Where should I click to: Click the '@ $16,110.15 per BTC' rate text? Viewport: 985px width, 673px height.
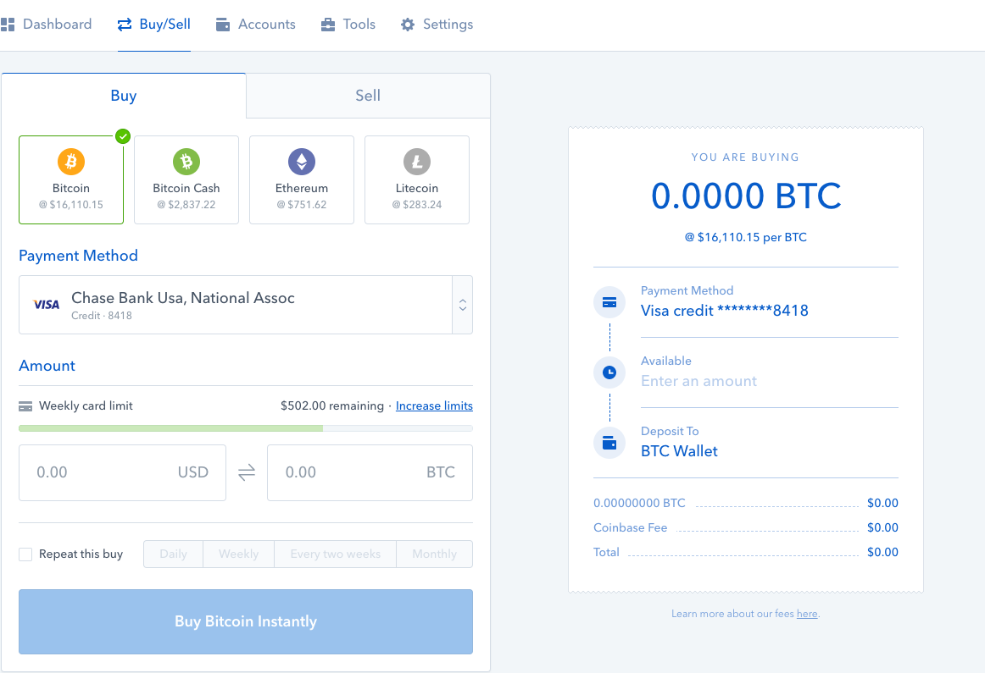746,237
